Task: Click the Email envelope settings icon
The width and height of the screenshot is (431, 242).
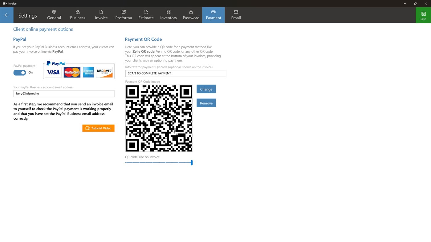Action: coord(236,12)
